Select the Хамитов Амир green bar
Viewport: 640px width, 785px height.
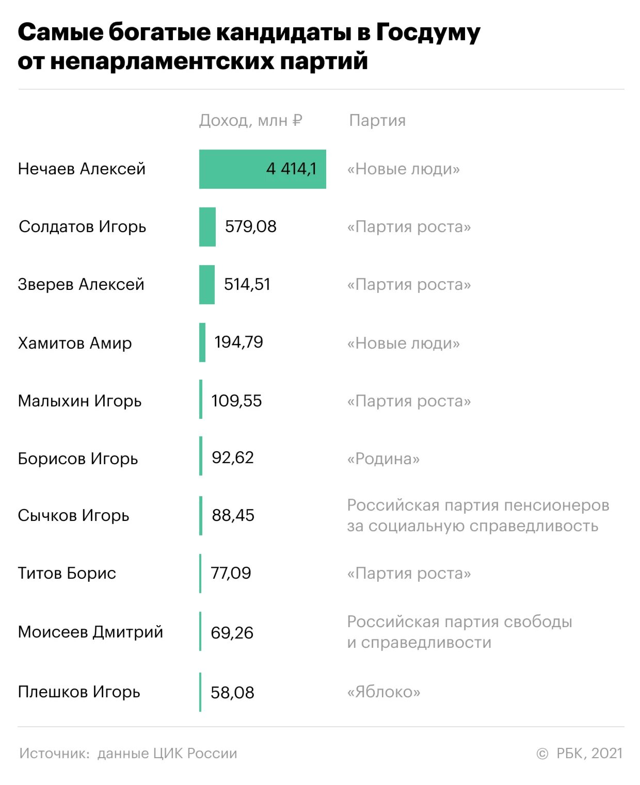point(202,342)
